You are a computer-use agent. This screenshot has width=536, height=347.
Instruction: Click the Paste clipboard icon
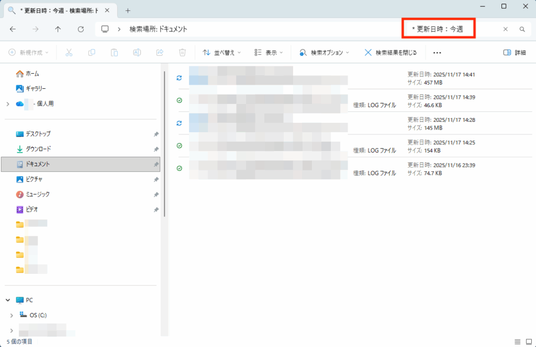[114, 52]
